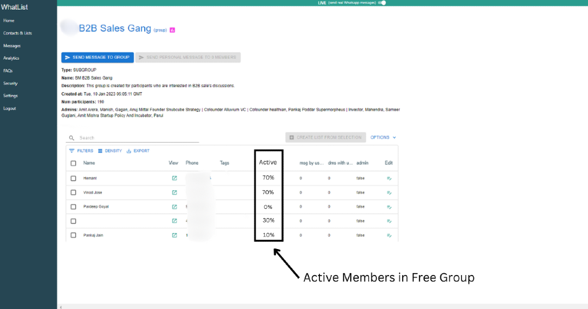Click the name Pankaj Jain

(x=93, y=235)
